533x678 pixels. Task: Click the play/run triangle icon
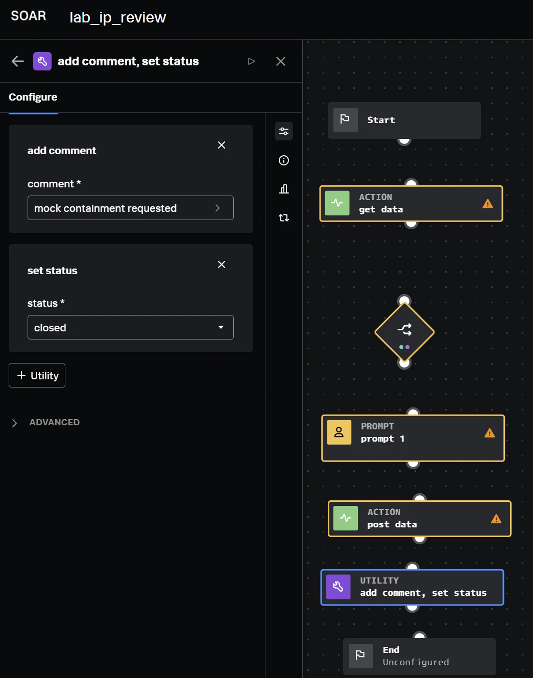click(251, 61)
